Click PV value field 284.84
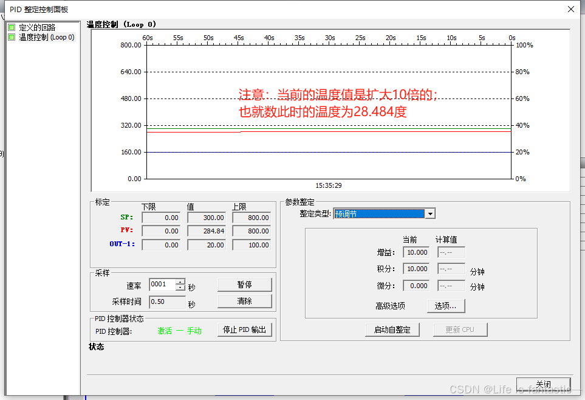Image resolution: width=585 pixels, height=400 pixels. point(207,231)
